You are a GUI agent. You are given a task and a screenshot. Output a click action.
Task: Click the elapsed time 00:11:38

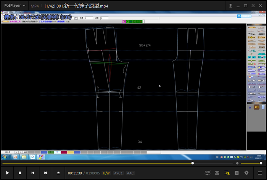(x=75, y=173)
